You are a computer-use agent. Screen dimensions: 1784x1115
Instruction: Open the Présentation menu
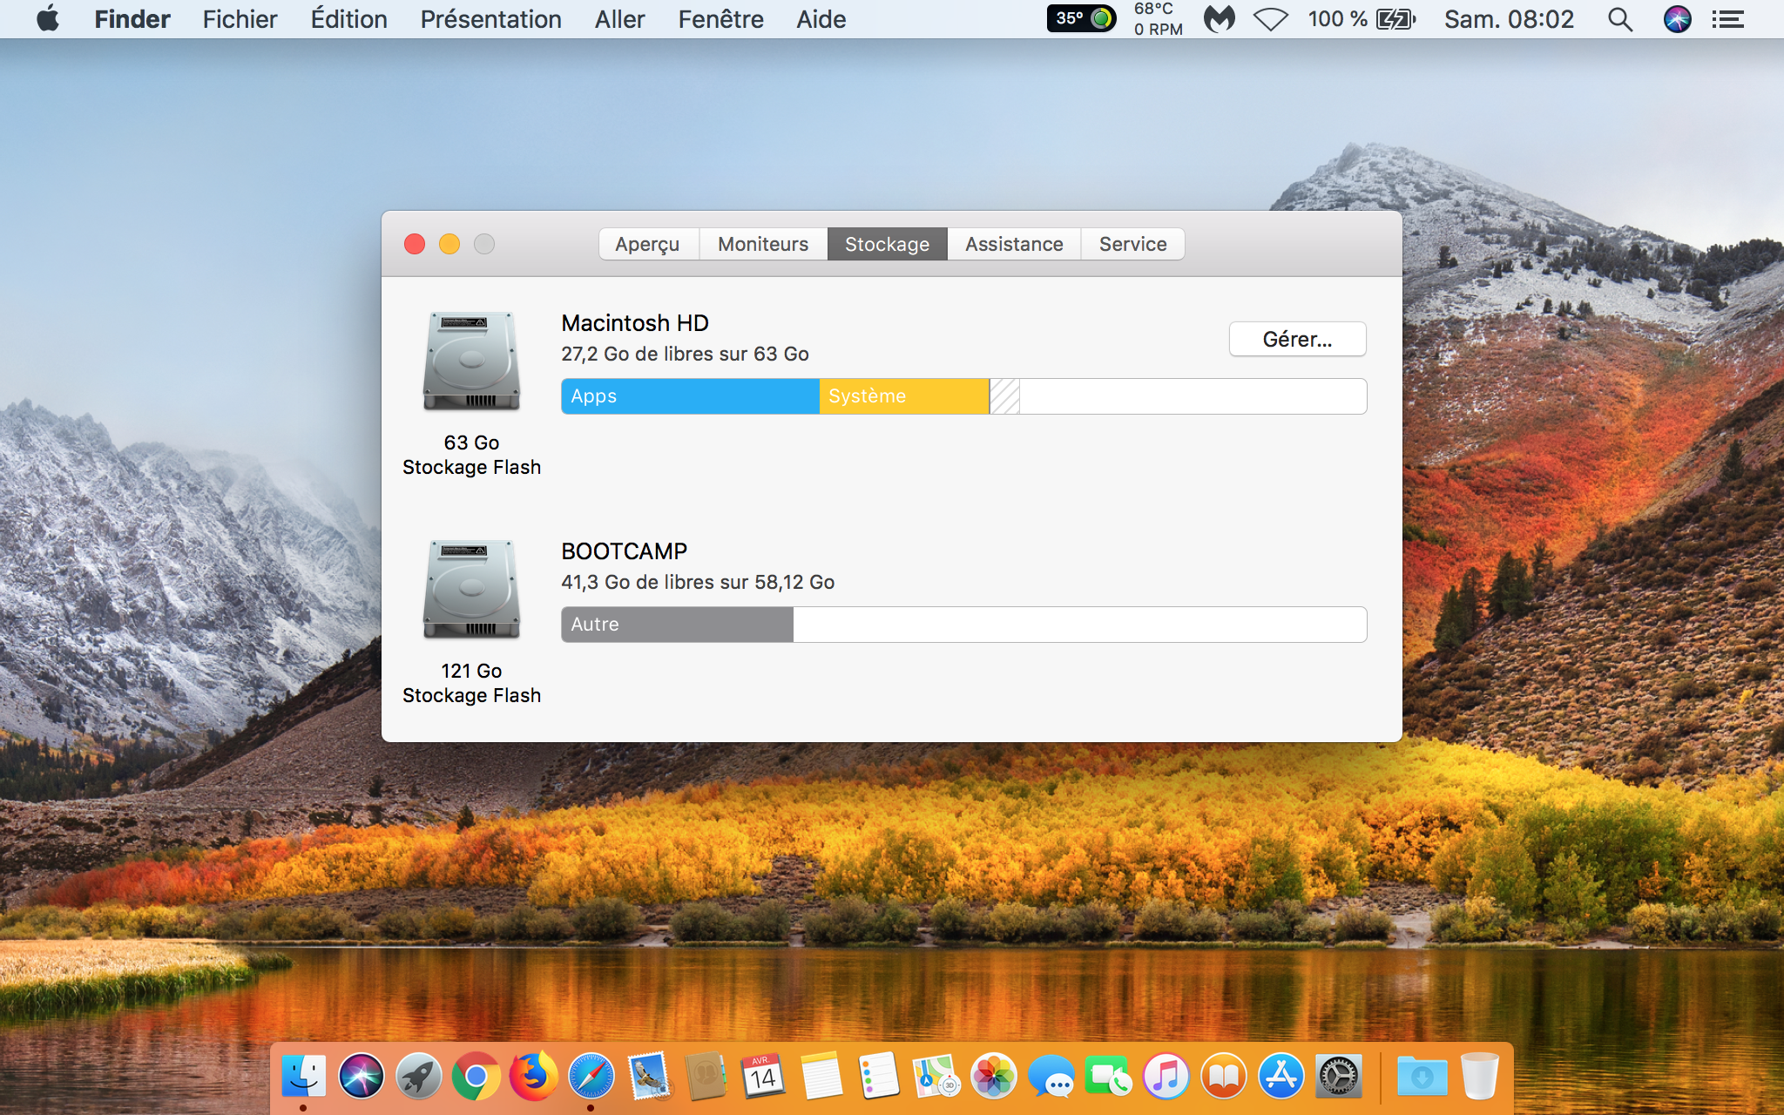click(490, 19)
